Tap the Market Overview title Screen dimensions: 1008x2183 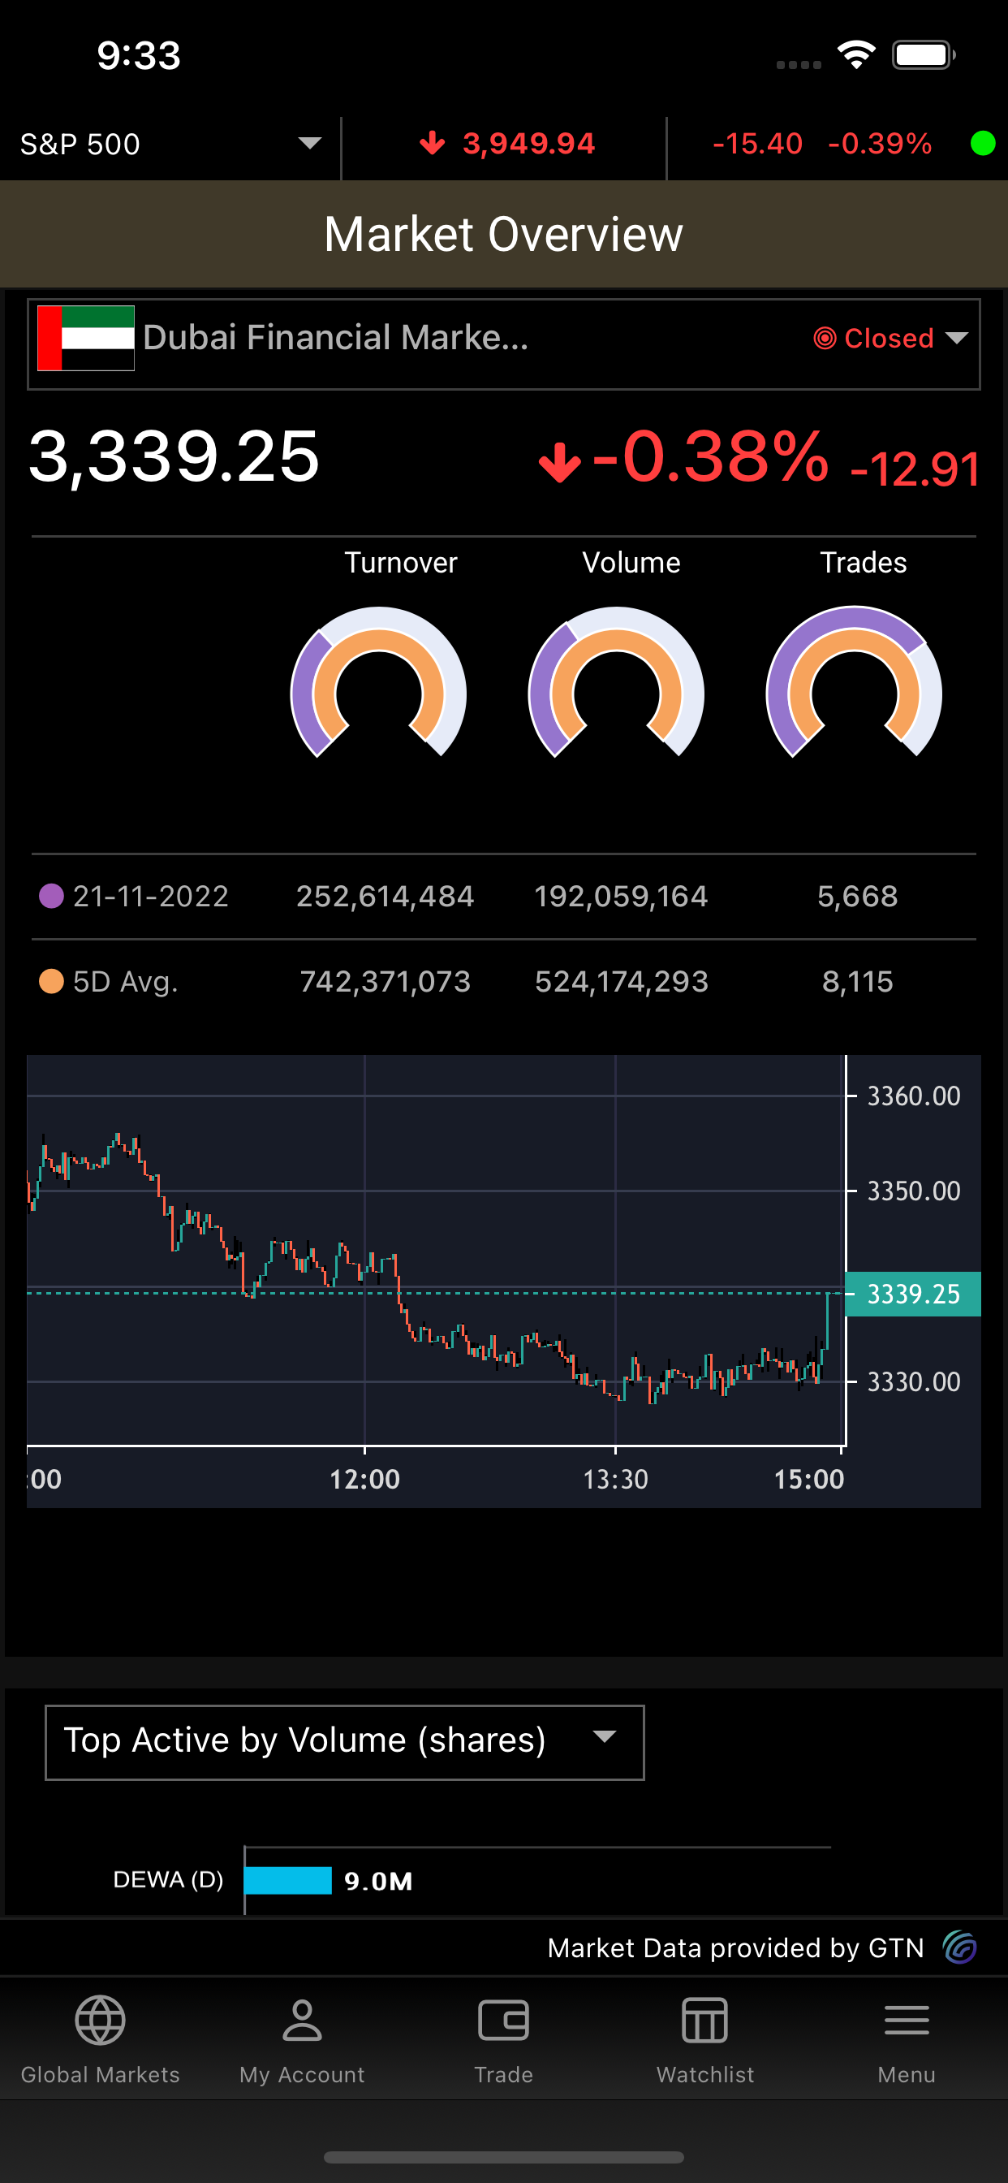click(x=504, y=234)
